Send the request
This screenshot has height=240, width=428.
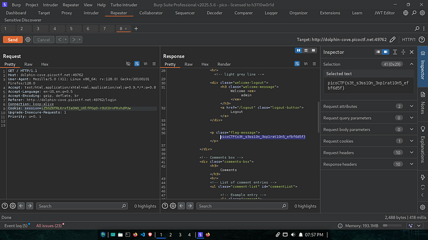13,40
